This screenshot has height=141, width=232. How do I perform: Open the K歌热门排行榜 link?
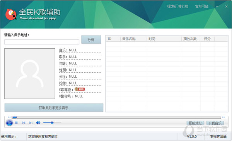pos(177,6)
